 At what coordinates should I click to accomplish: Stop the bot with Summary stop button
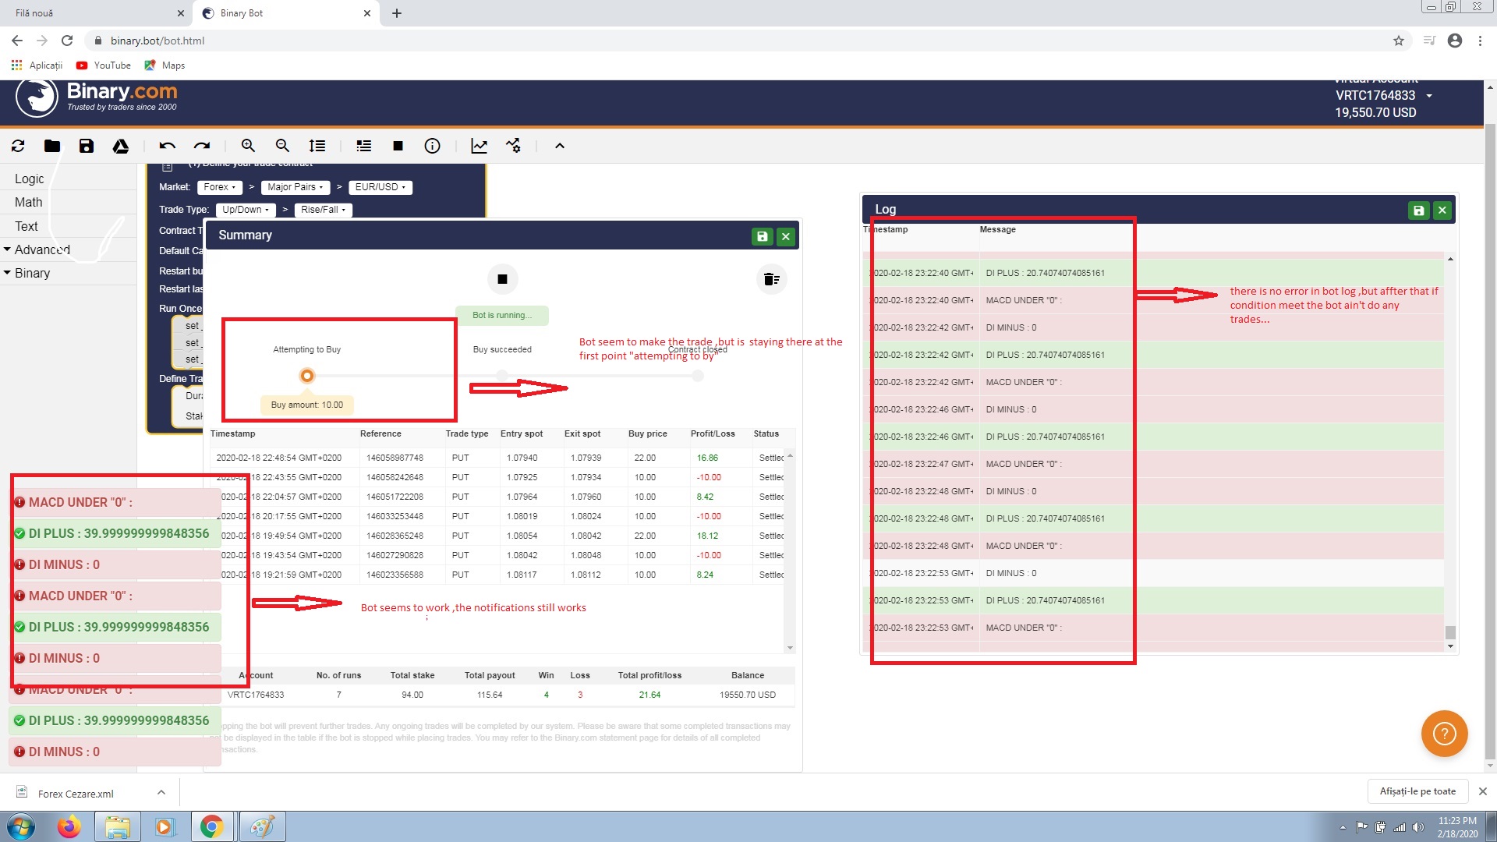(502, 279)
